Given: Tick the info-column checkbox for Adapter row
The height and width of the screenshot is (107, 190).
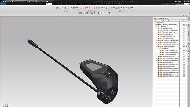Looking at the screenshot, I should click(x=184, y=62).
